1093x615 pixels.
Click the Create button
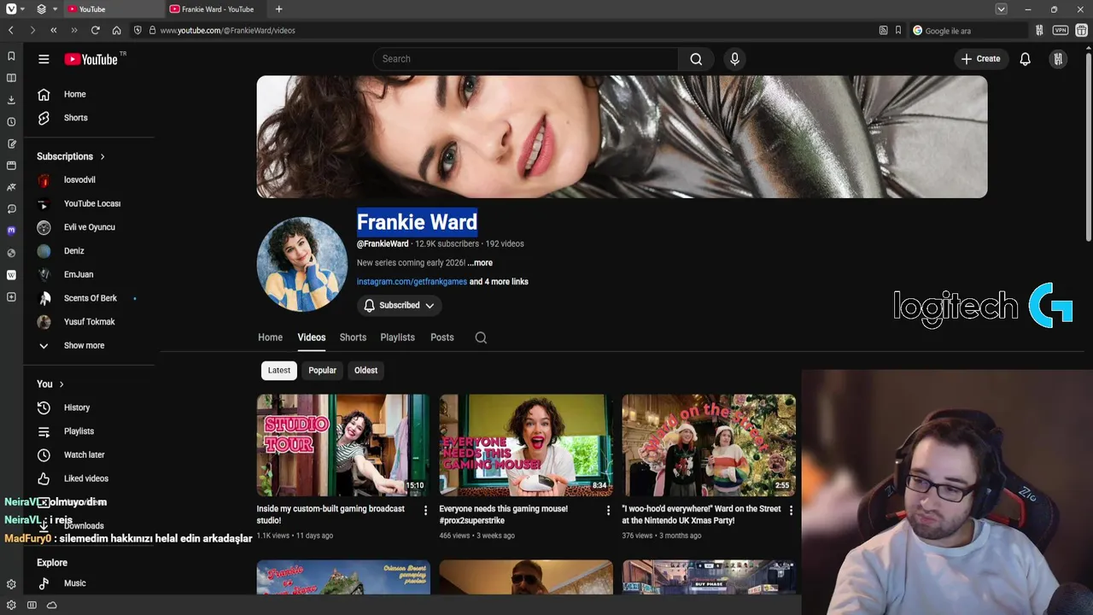980,59
